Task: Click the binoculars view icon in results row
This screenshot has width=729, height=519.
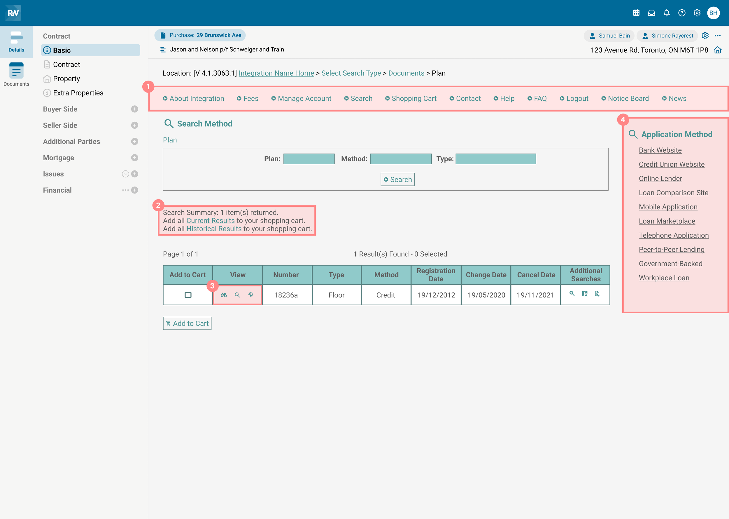Action: click(x=224, y=295)
